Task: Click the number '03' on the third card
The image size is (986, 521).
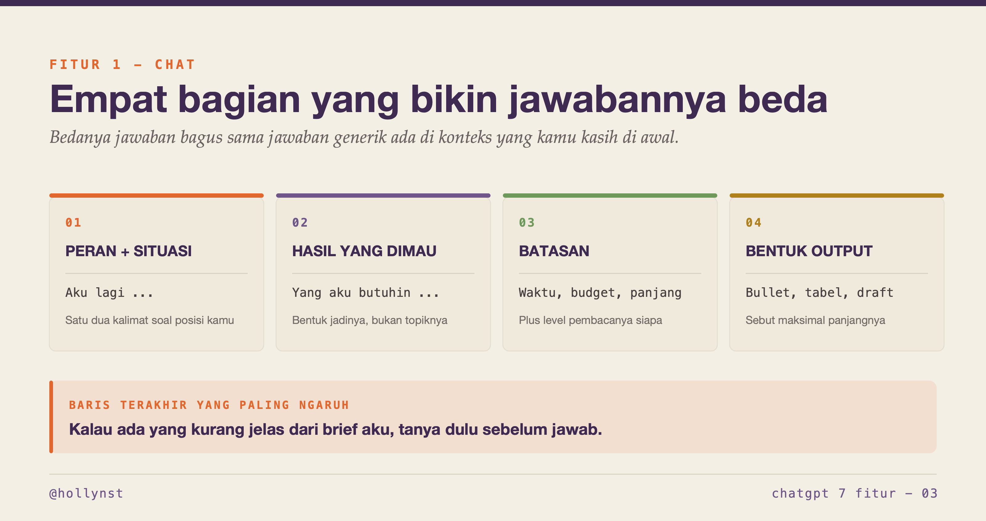Action: pos(527,222)
